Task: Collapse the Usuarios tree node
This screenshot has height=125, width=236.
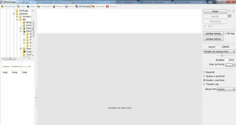Action: (x=14, y=14)
